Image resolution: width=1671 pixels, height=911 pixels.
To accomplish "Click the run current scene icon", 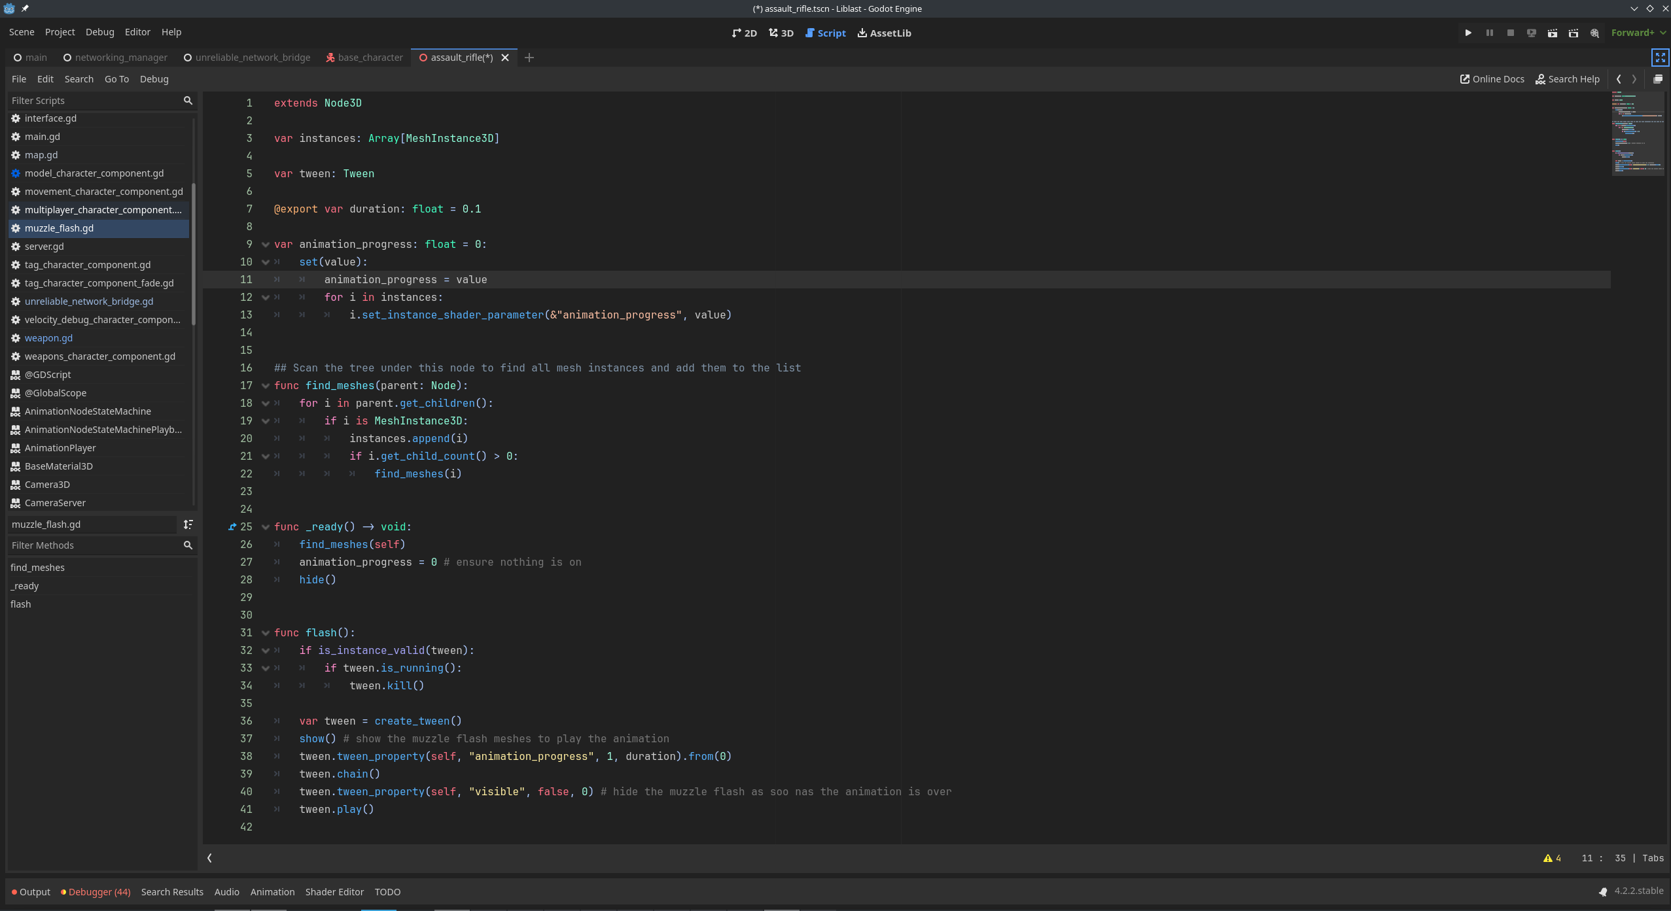I will (1553, 33).
